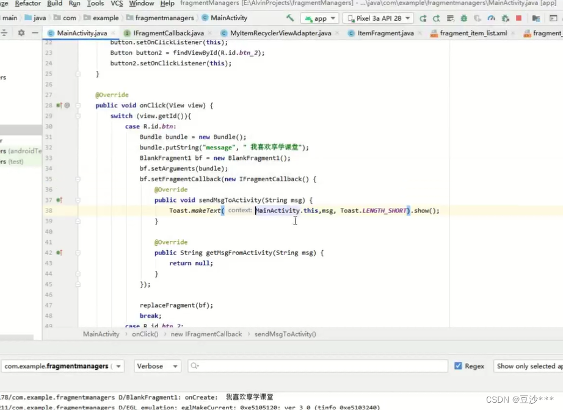
Task: Click the java breadcrumb in navigation bar
Action: pyautogui.click(x=35, y=18)
